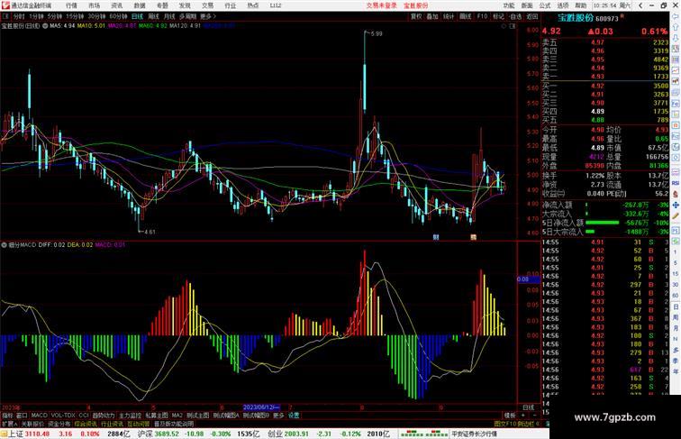Select the 月线 monthly period
This screenshot has width=681, height=439.
169,16
